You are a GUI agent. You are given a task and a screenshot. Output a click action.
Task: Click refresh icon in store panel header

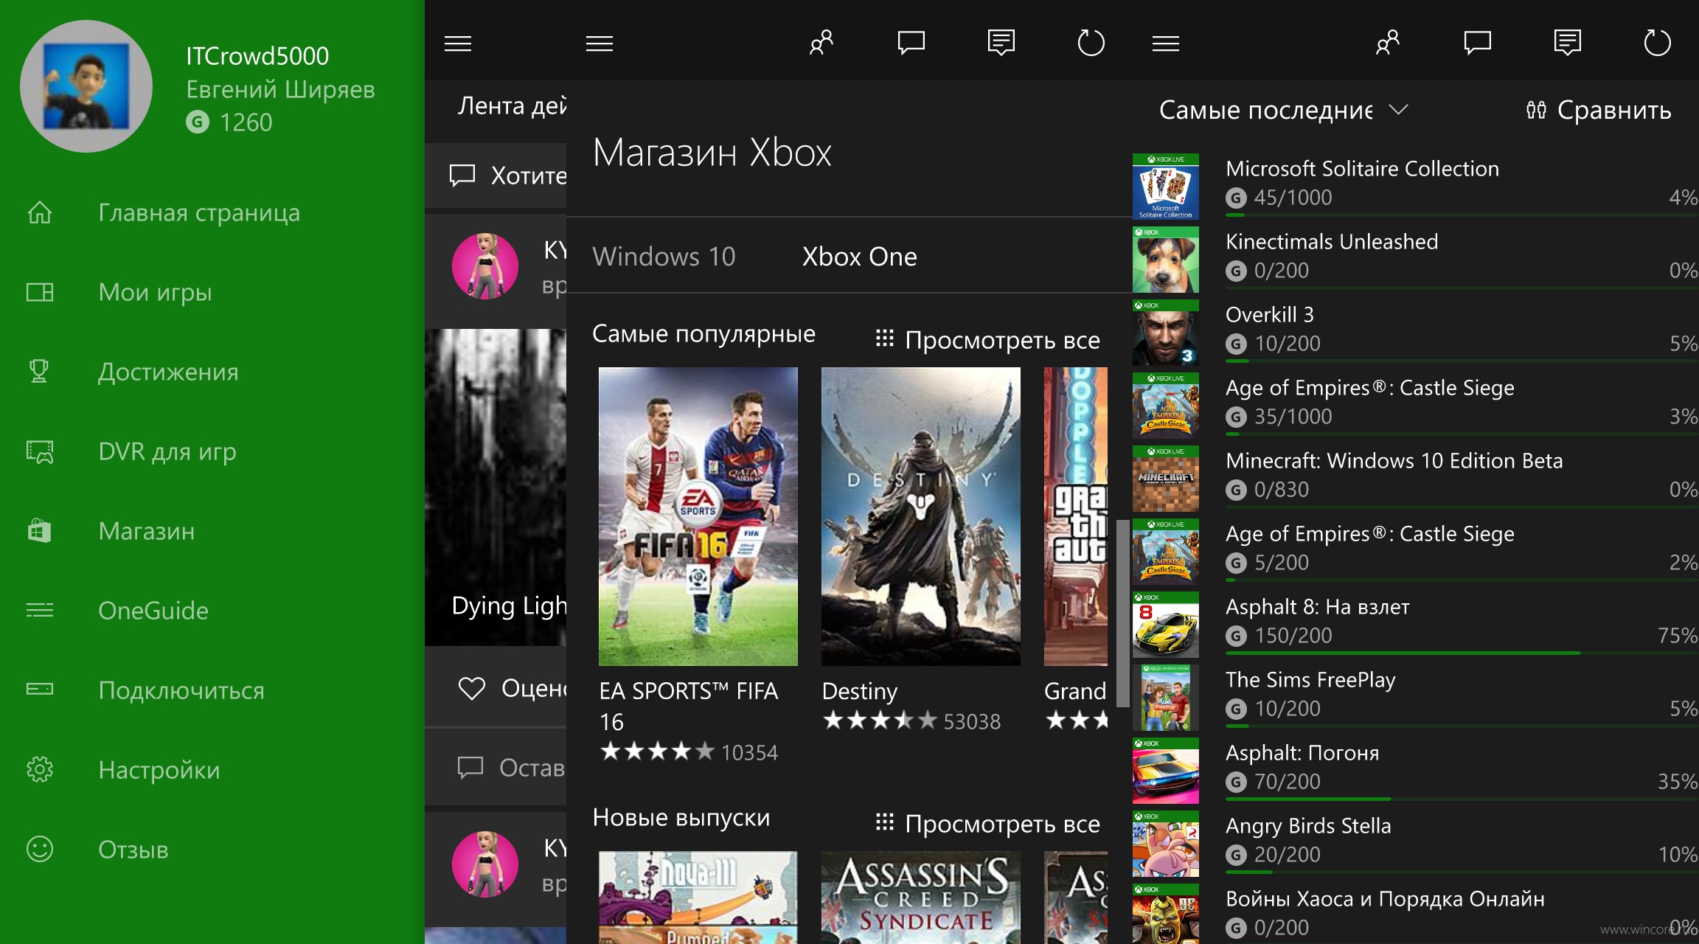[x=1091, y=43]
